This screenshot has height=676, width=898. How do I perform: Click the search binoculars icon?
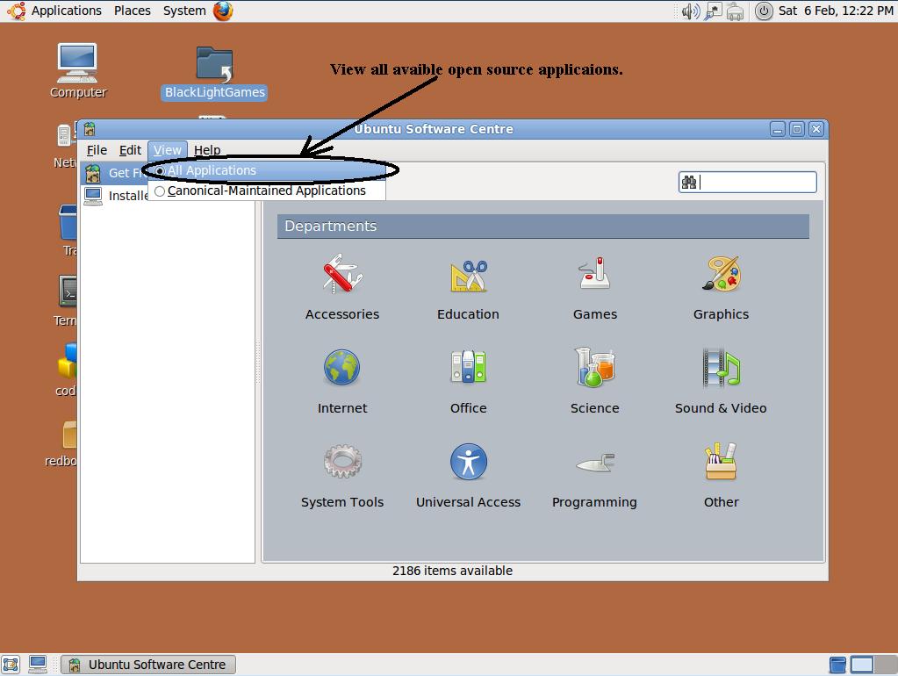click(x=689, y=183)
